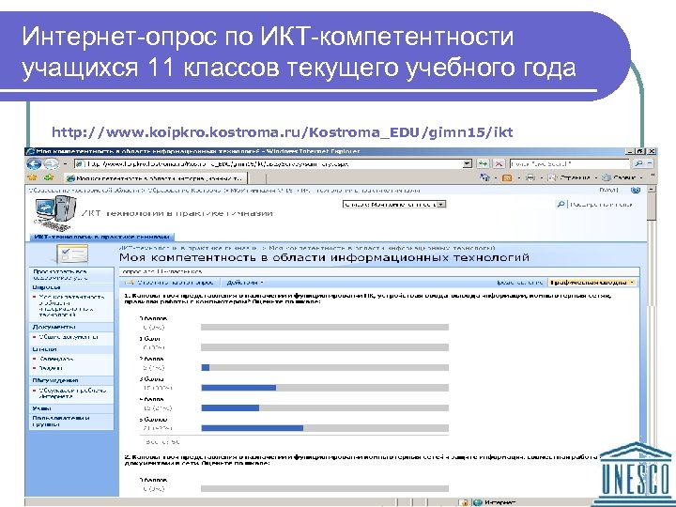This screenshot has height=507, width=676.
Task: Click the page's vertical scrollbar thumb
Action: click(x=652, y=207)
